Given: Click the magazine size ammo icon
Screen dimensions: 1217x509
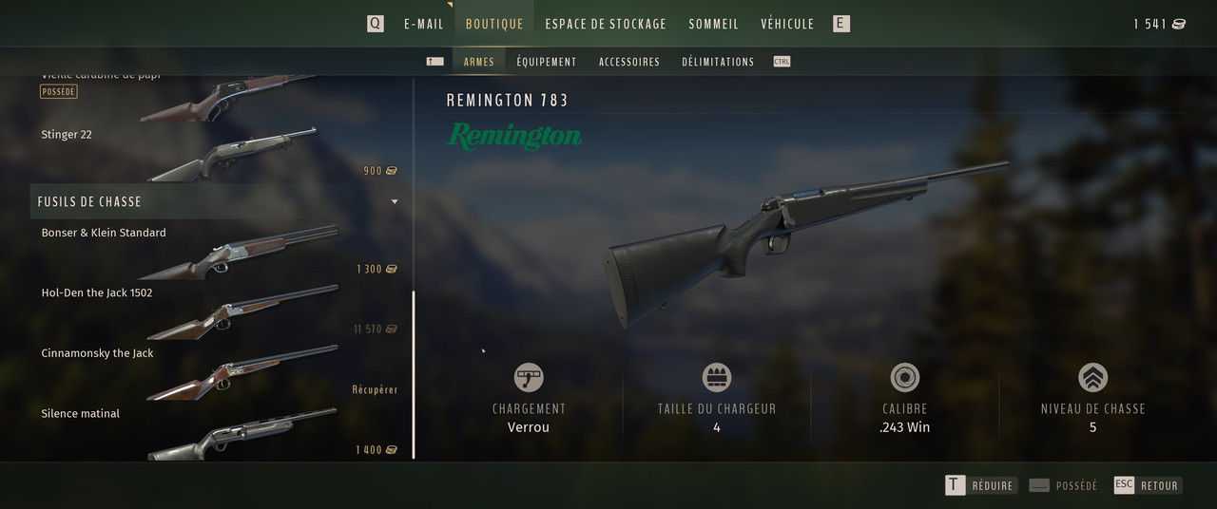Looking at the screenshot, I should point(716,378).
